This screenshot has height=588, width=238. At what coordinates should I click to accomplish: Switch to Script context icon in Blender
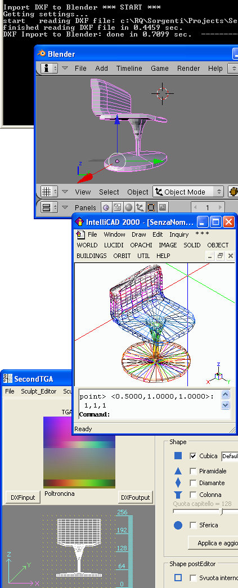[x=117, y=207]
